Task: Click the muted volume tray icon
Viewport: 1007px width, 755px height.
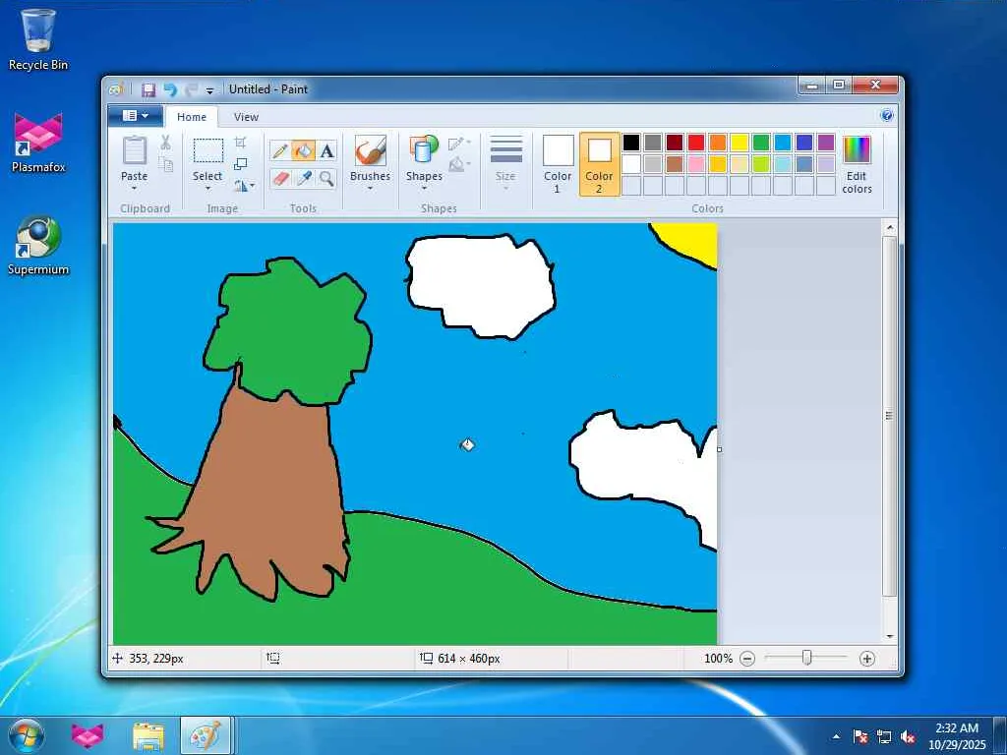Action: [x=908, y=736]
